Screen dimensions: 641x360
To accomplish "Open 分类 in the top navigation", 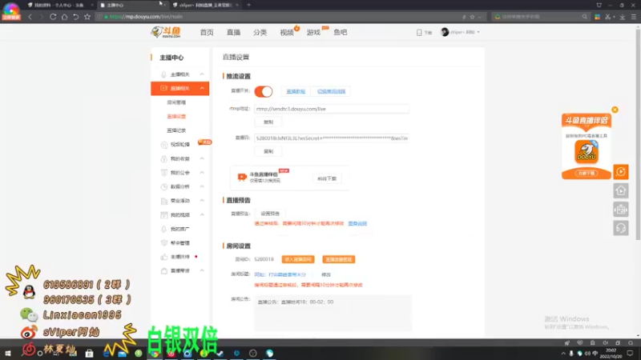I will (x=260, y=32).
